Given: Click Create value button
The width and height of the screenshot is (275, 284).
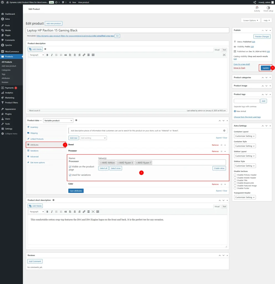Looking at the screenshot, I should click(x=219, y=168).
